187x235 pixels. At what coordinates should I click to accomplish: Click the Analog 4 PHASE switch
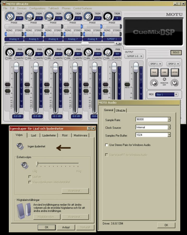[x=14, y=27]
